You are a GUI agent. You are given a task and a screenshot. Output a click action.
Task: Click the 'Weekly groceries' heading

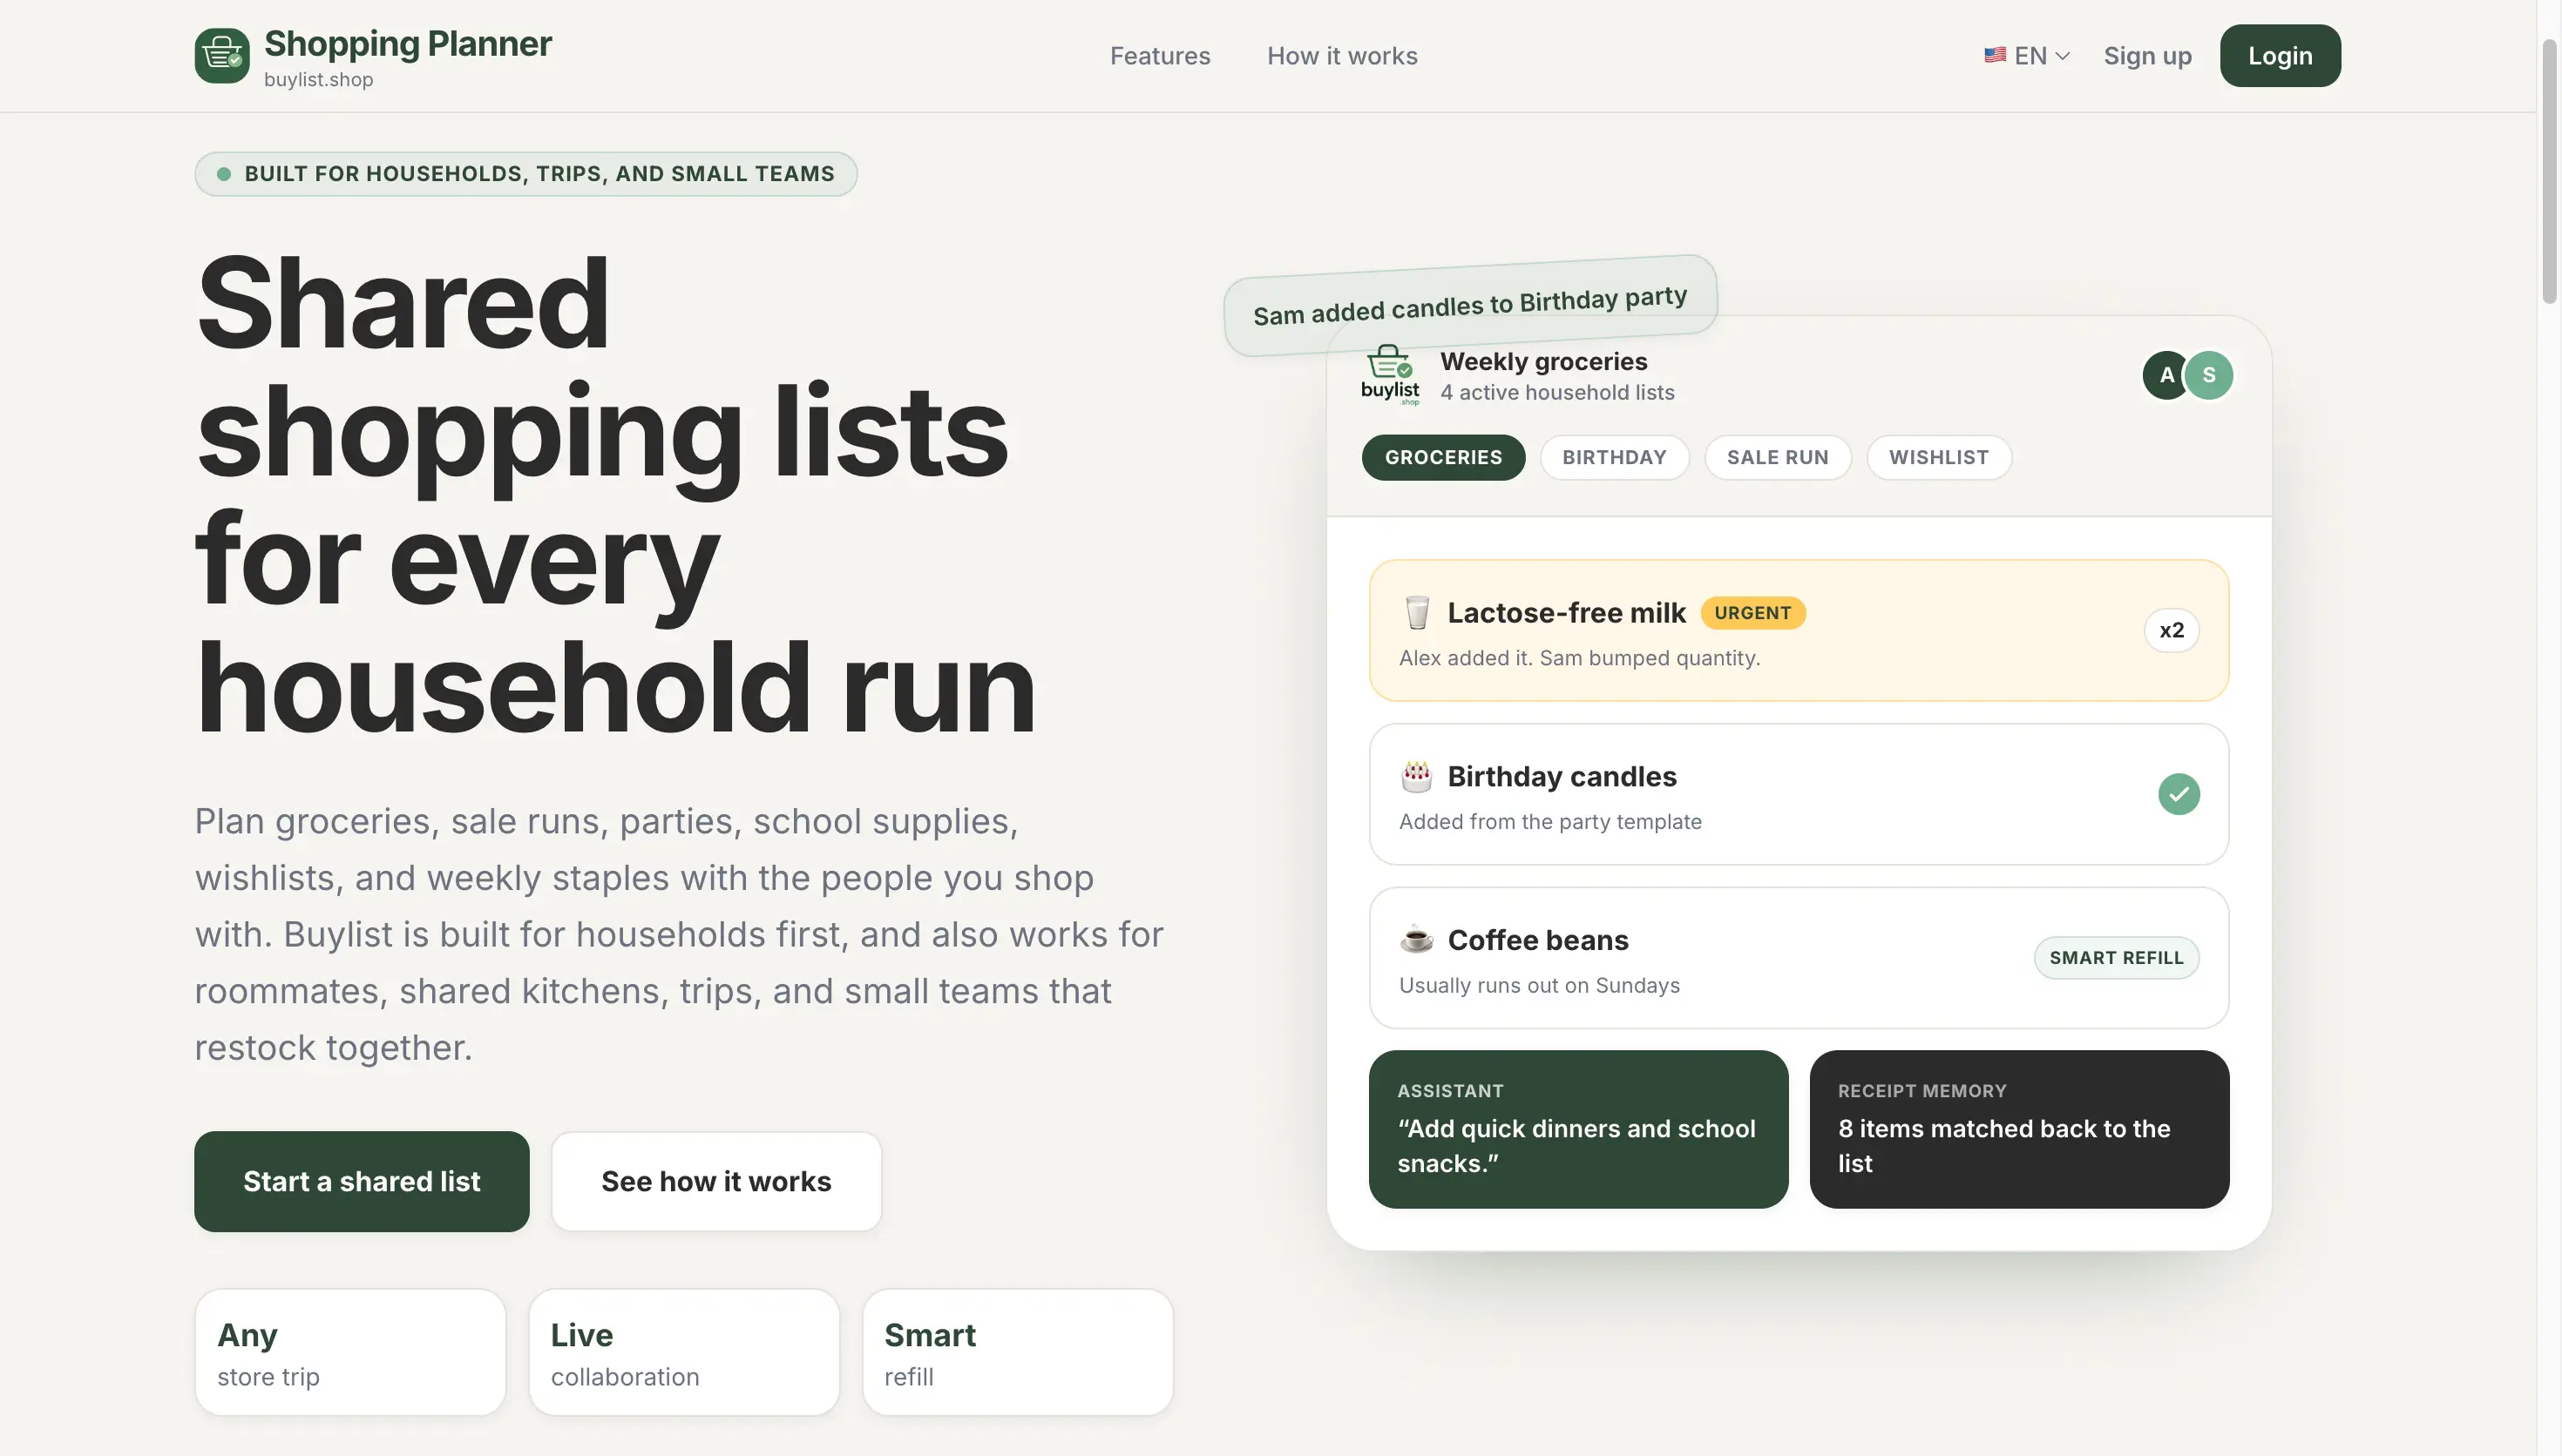1543,361
